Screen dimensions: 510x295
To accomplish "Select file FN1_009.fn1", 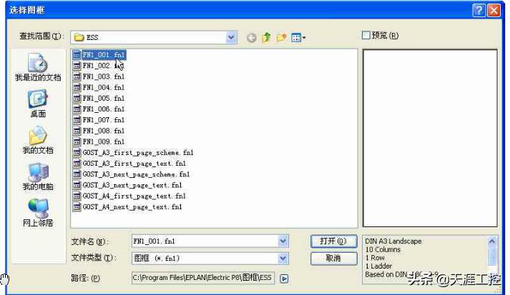I will 99,141.
